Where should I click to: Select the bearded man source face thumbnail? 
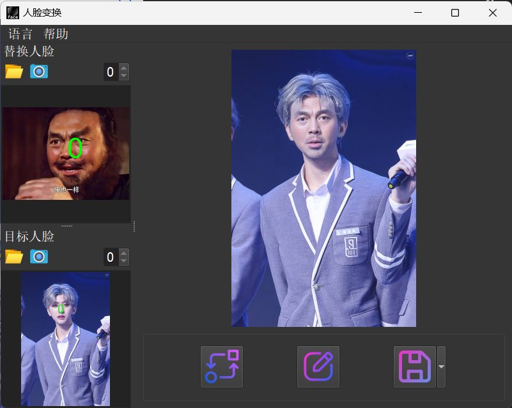[66, 153]
